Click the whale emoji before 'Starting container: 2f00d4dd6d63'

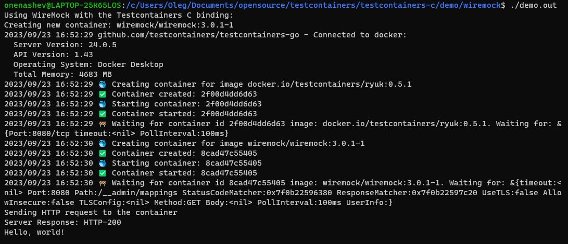[x=103, y=104]
